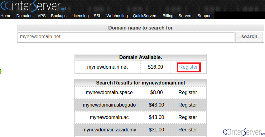Register the mynewdomain.academy domain
The width and height of the screenshot is (265, 137).
point(188,130)
